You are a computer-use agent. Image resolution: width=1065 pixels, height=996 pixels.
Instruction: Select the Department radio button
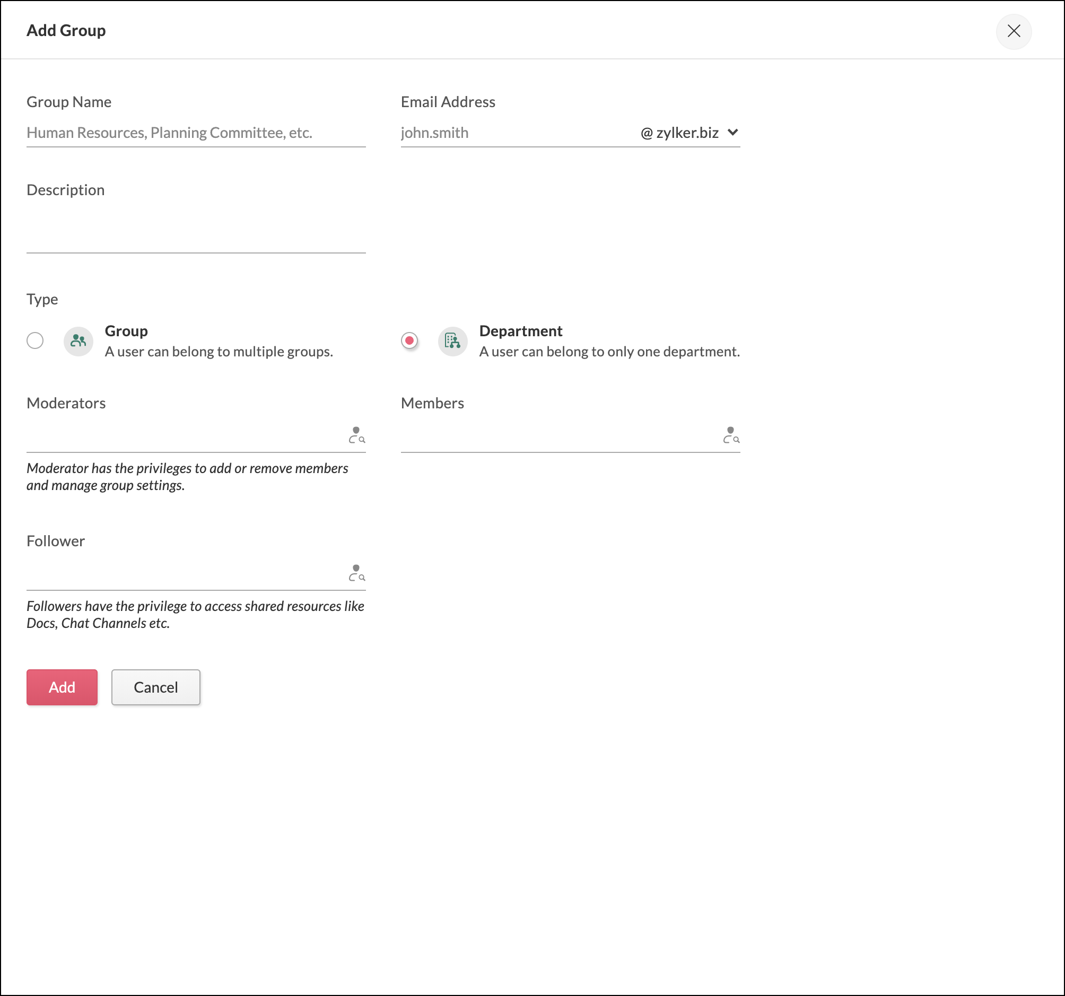pyautogui.click(x=409, y=341)
